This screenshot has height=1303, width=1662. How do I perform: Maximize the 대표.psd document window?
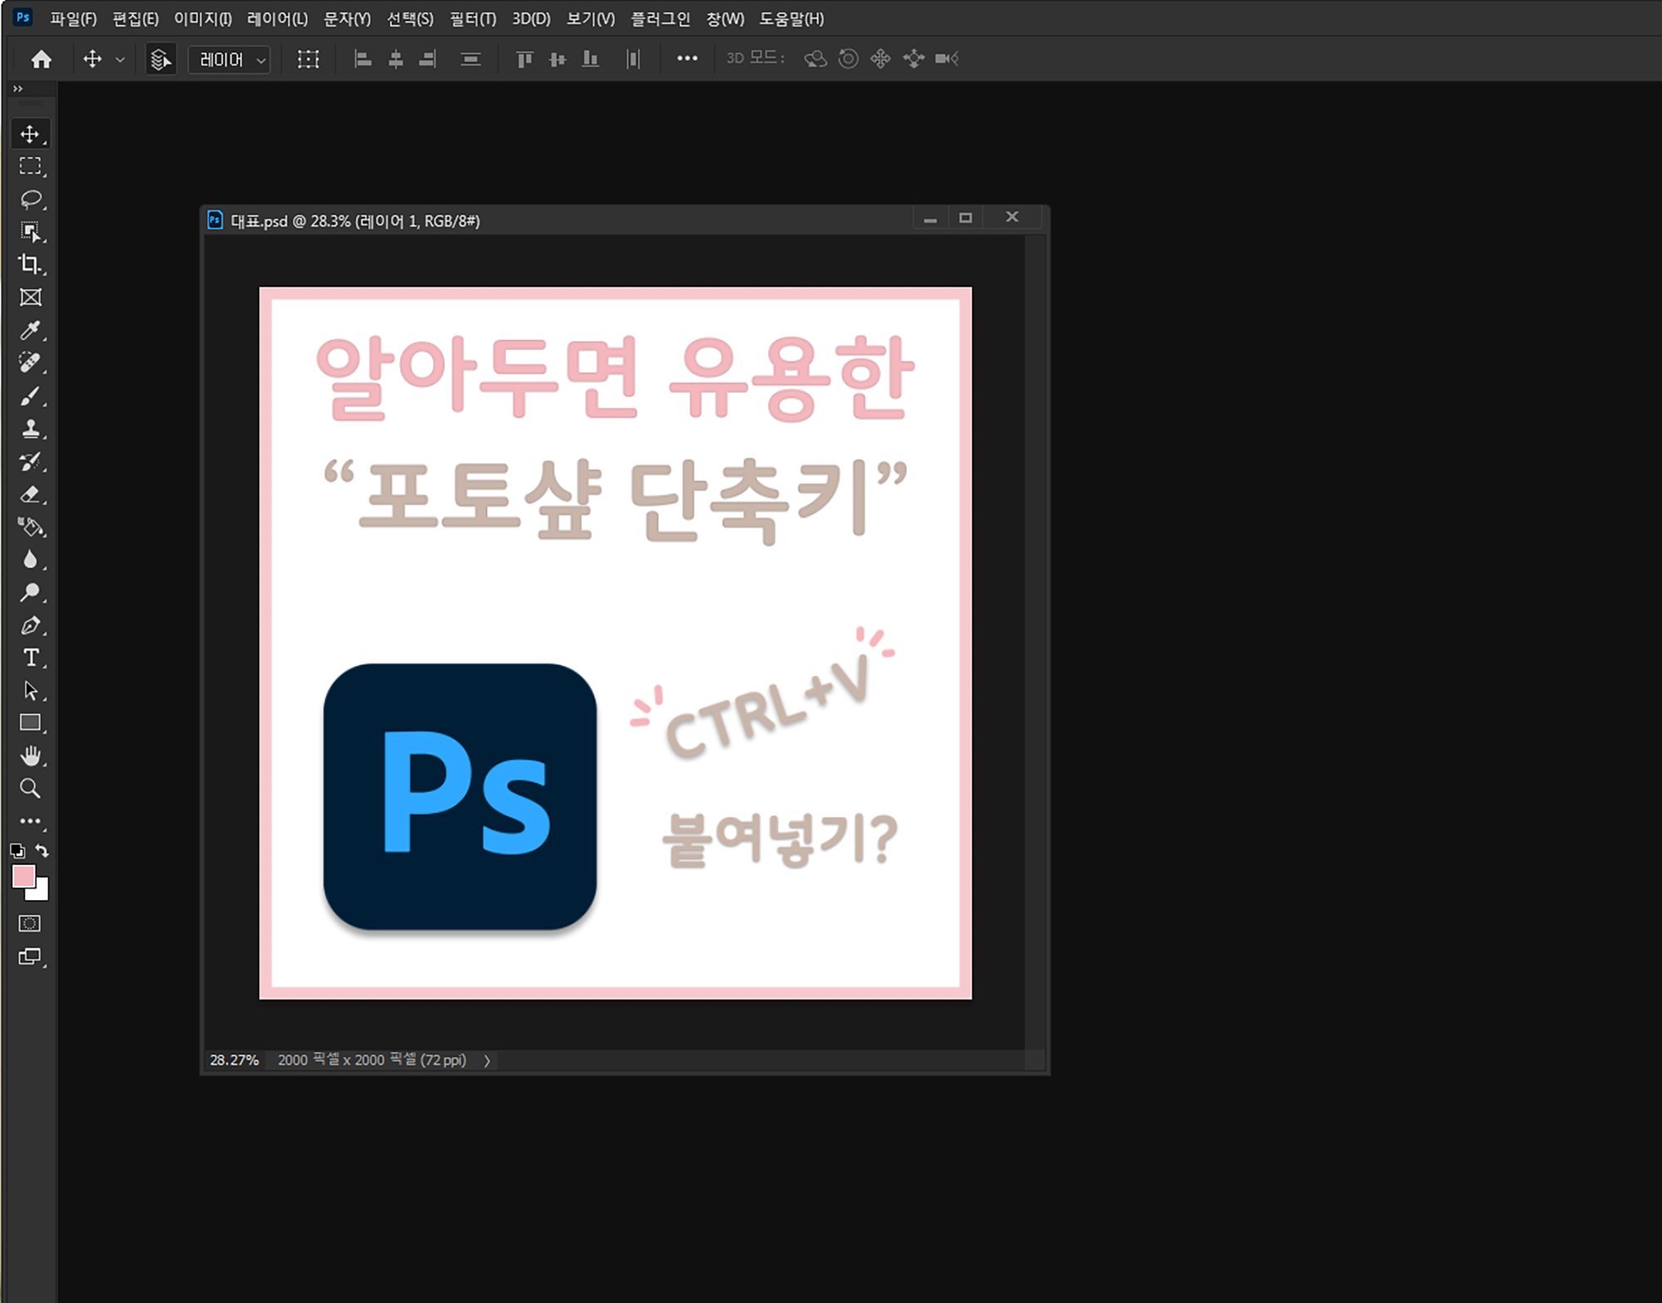[x=965, y=218]
